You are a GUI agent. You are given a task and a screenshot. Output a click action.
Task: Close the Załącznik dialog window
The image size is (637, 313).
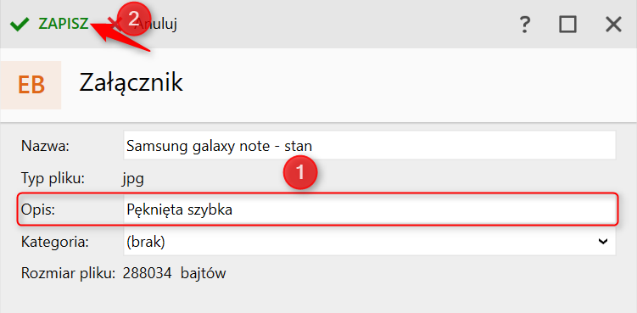[x=613, y=25]
